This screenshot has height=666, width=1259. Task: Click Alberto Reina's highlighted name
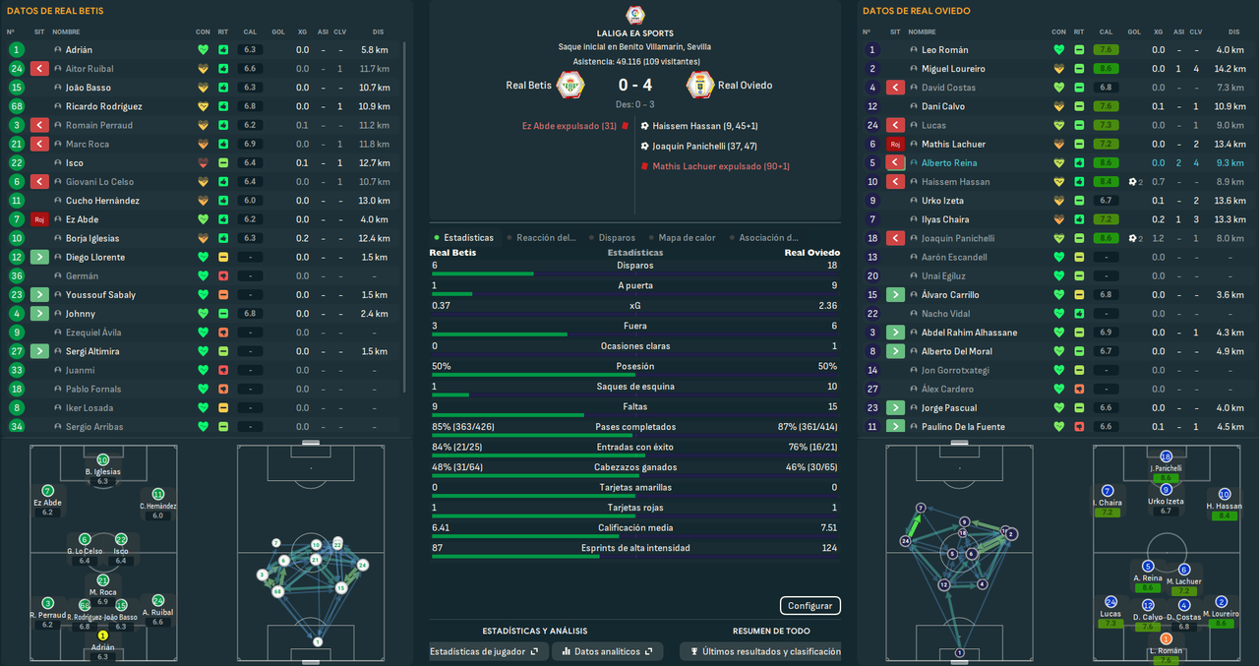click(949, 163)
